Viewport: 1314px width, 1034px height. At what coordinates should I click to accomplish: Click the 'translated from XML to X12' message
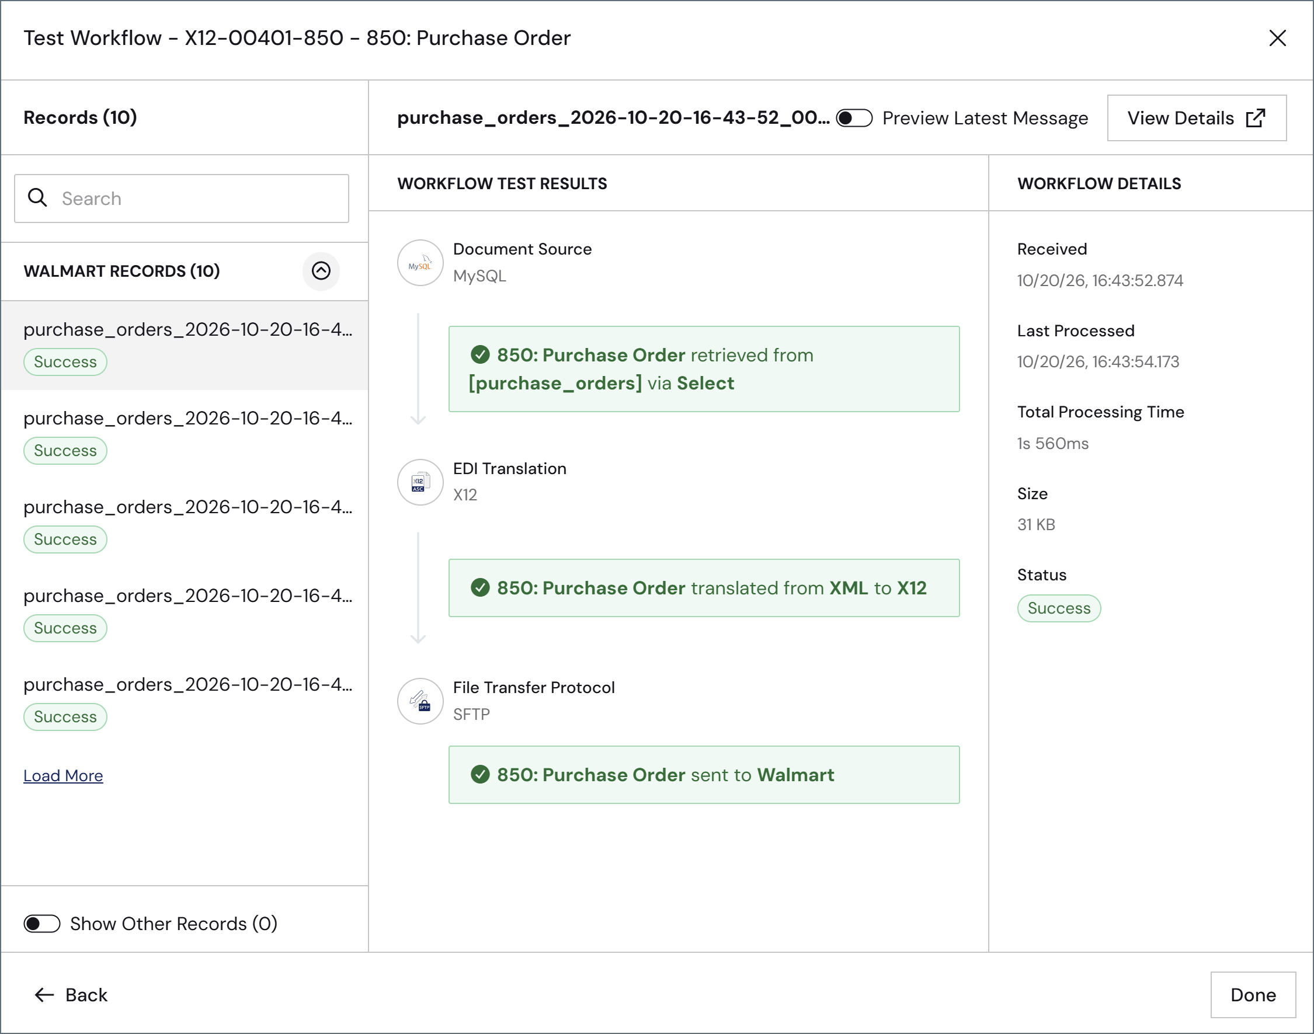click(704, 588)
